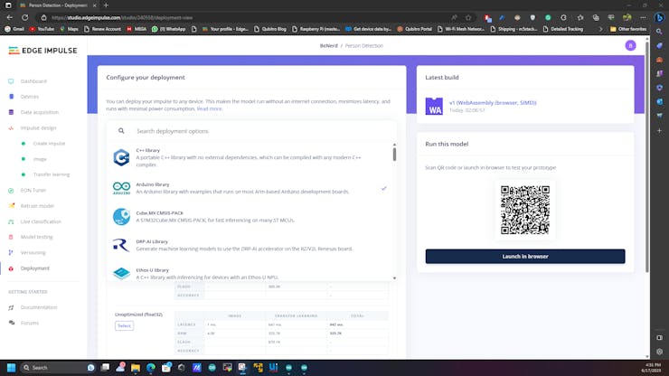Open the EON Tuner page

33,190
